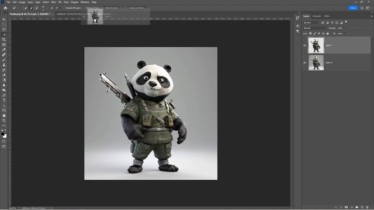Click the Share button
The height and width of the screenshot is (210, 374).
353,8
